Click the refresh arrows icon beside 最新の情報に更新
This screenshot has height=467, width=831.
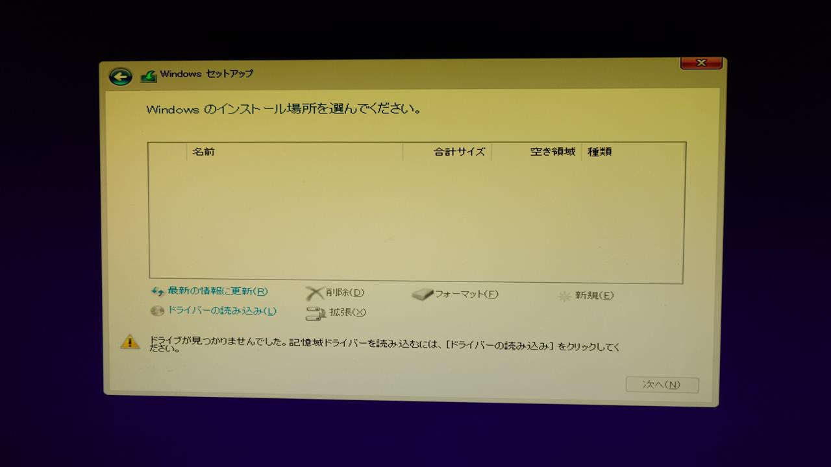pos(158,292)
